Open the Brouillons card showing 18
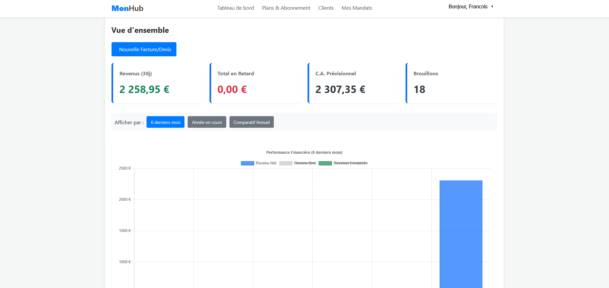Image resolution: width=609 pixels, height=288 pixels. click(452, 83)
